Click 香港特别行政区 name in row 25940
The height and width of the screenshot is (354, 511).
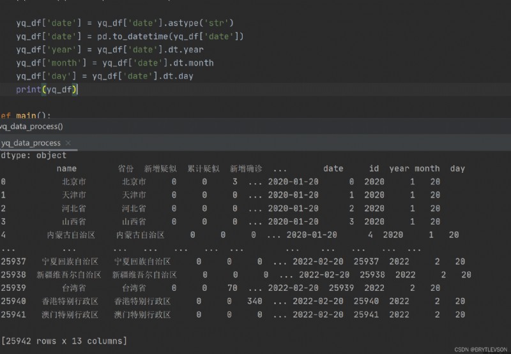(70, 301)
